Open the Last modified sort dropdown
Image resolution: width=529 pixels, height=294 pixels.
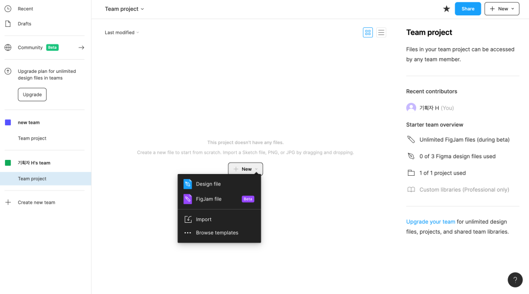pyautogui.click(x=122, y=32)
